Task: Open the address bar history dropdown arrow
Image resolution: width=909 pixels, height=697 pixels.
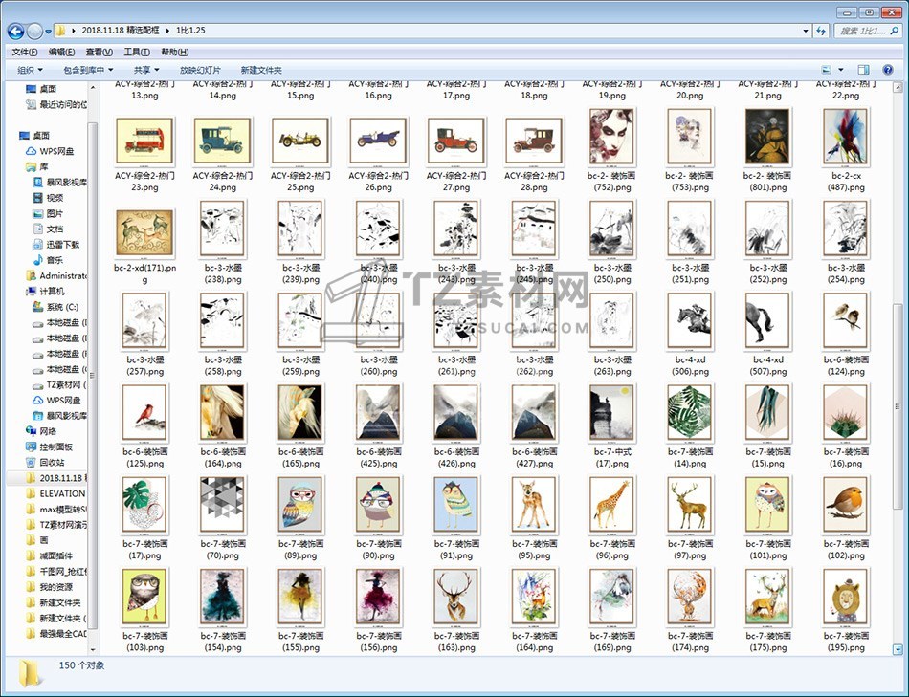Action: pyautogui.click(x=806, y=31)
